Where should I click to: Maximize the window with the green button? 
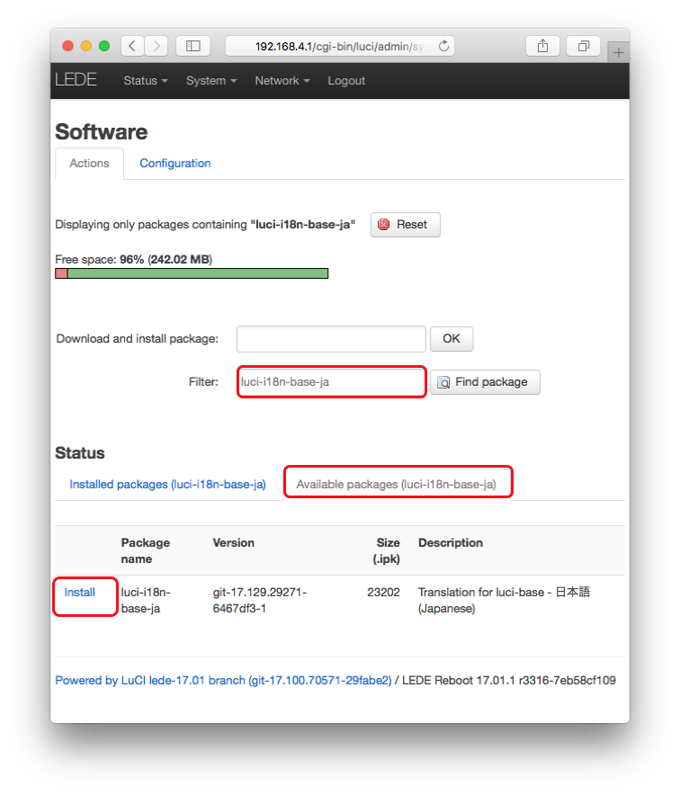coord(104,46)
